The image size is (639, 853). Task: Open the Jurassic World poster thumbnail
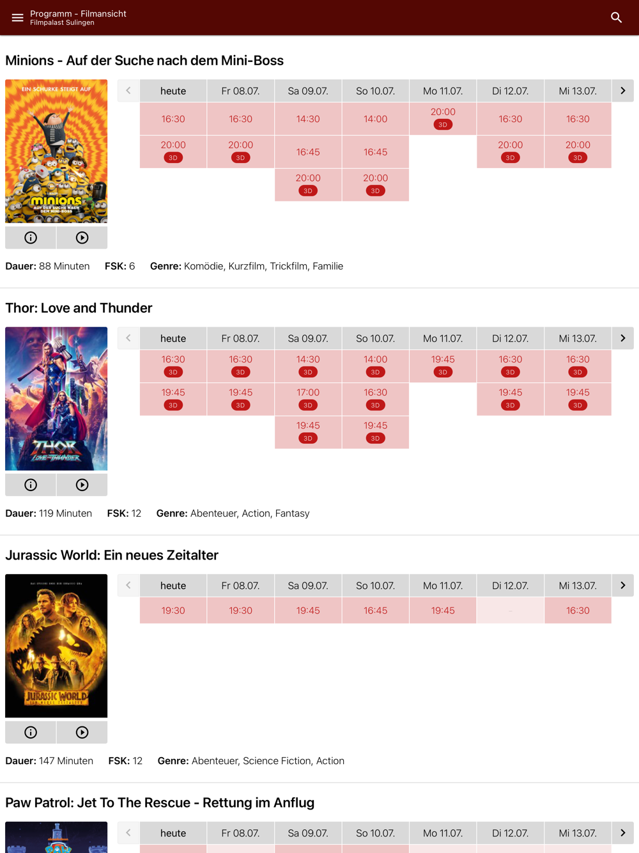(56, 646)
